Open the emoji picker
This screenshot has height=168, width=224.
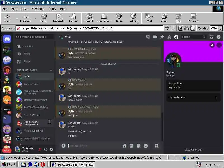point(146,146)
